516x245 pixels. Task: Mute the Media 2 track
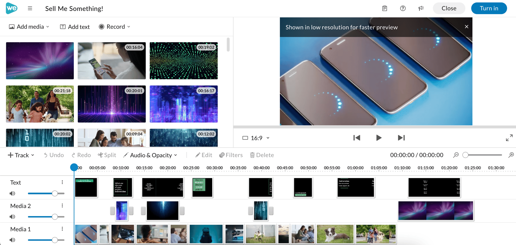12,217
